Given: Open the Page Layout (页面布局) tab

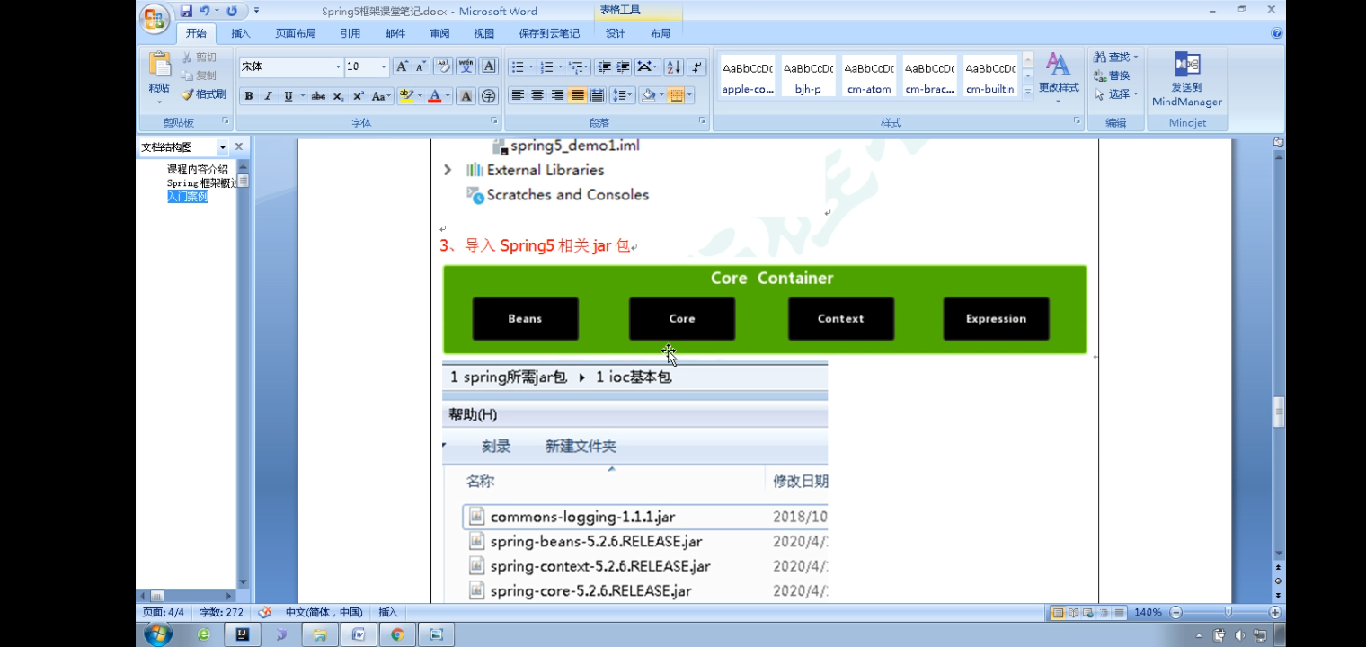Looking at the screenshot, I should 296,33.
